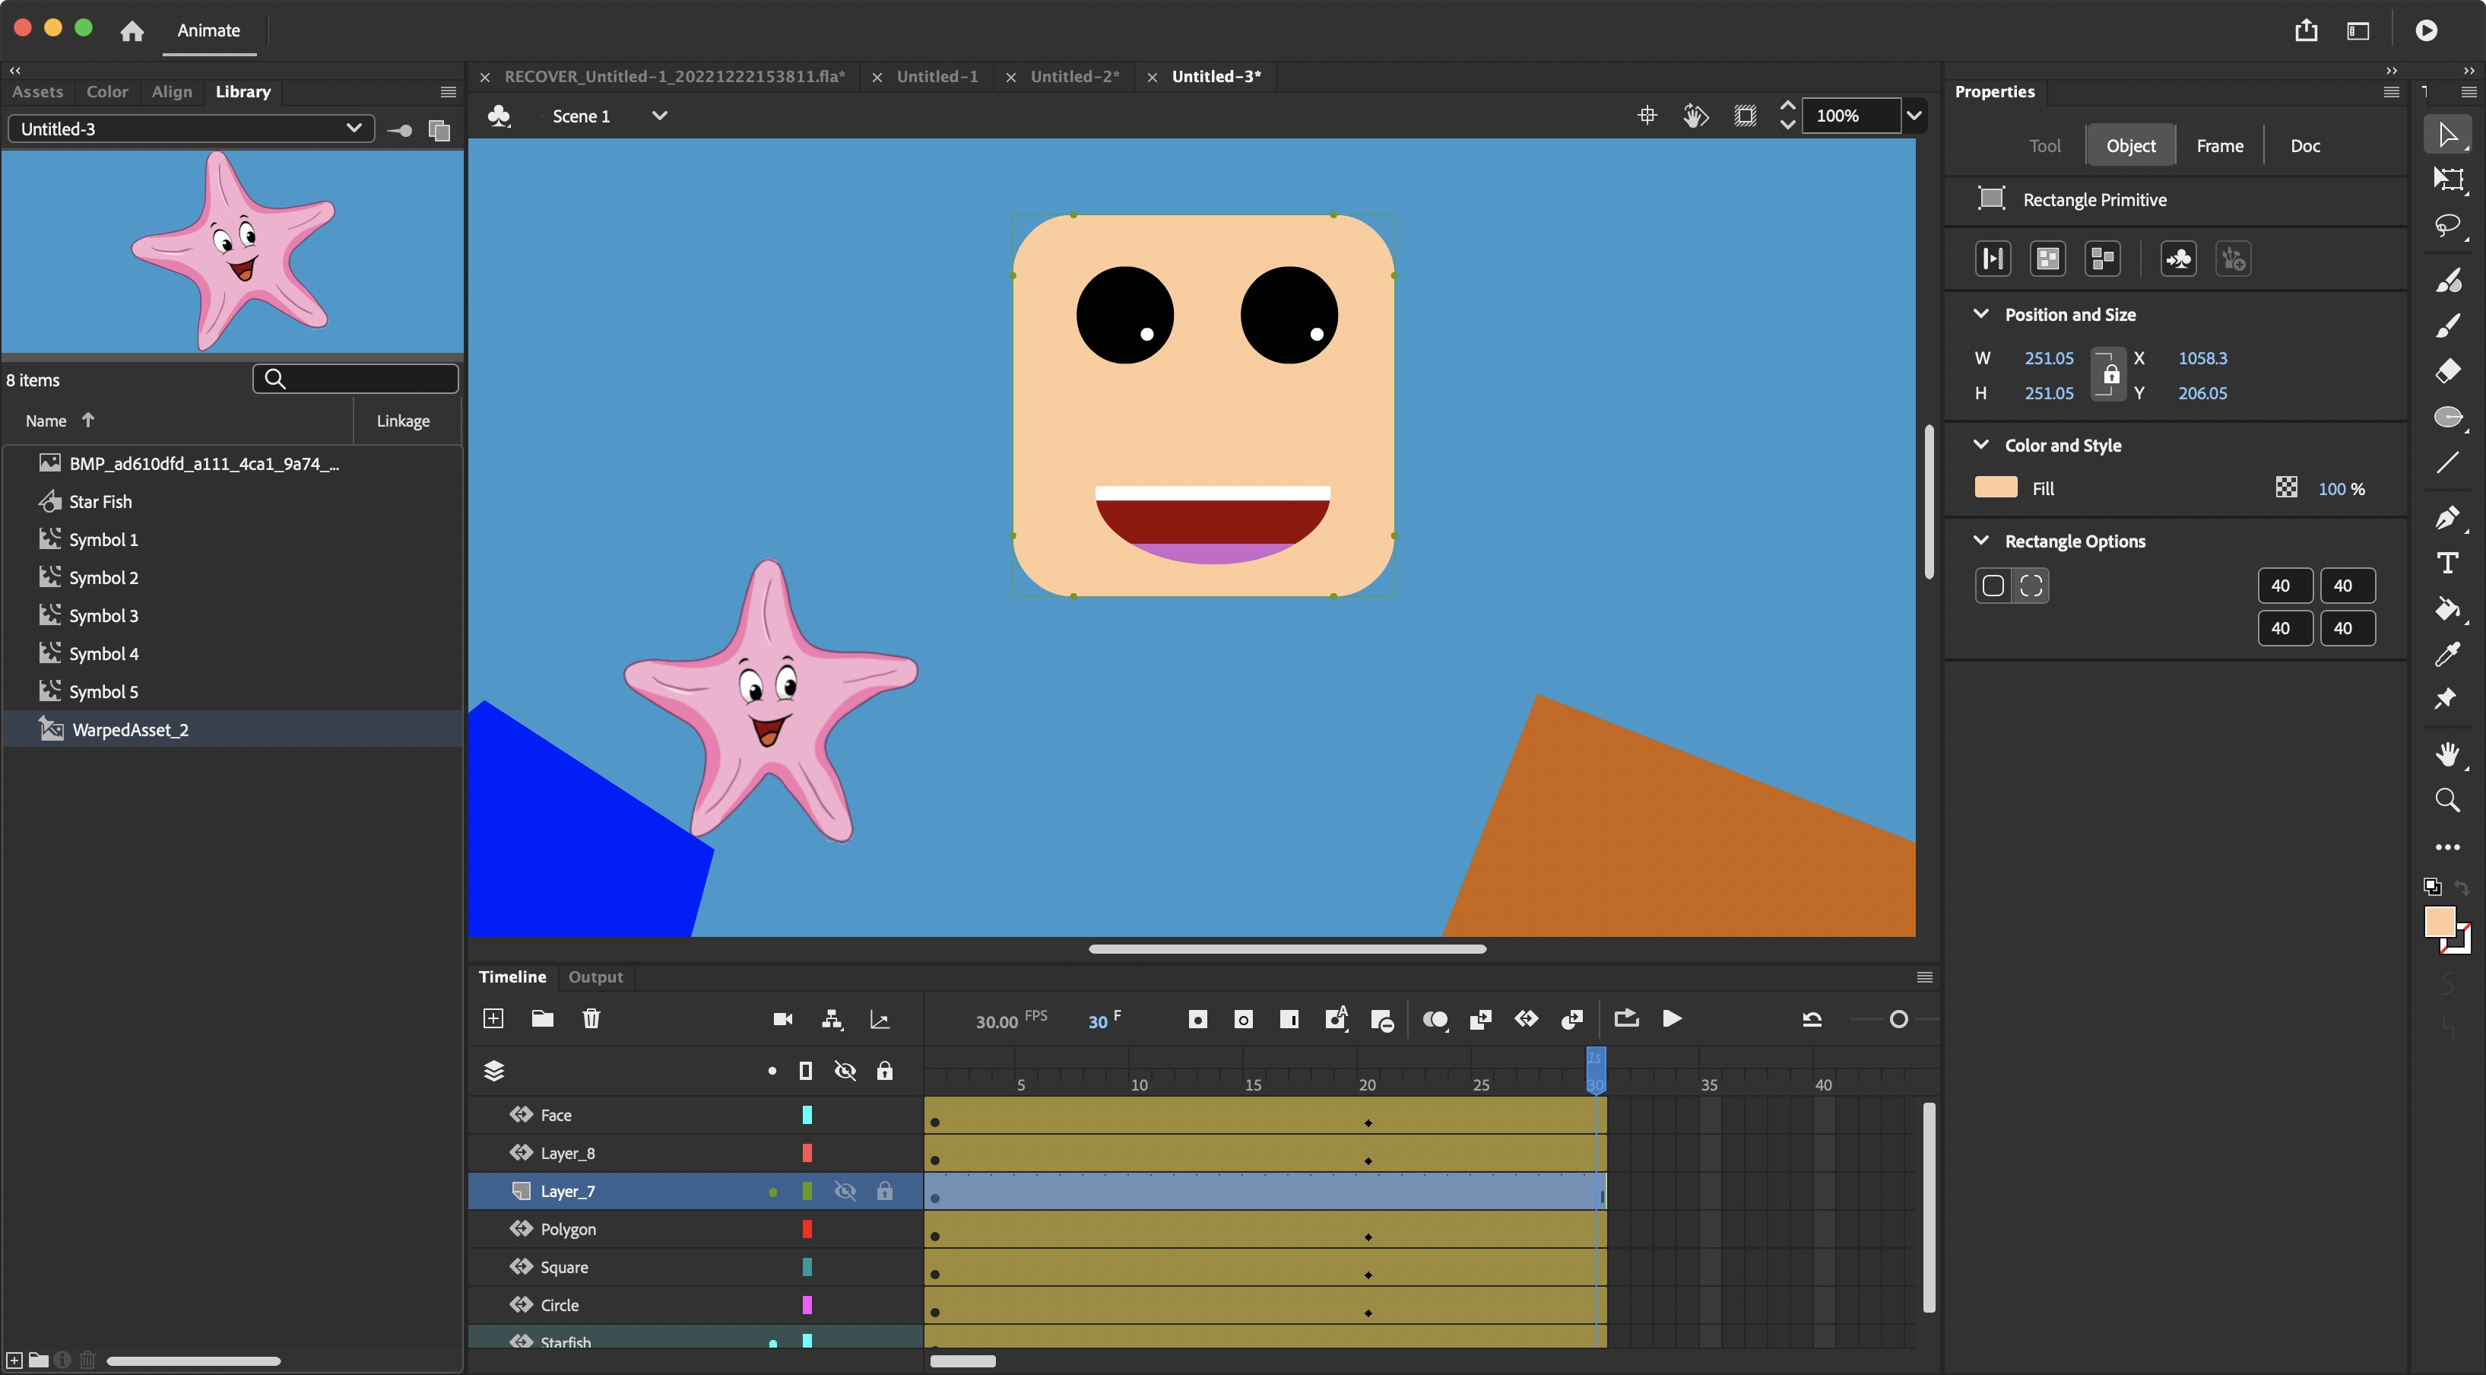Click the delete layer trash icon
The image size is (2486, 1375).
(x=591, y=1018)
